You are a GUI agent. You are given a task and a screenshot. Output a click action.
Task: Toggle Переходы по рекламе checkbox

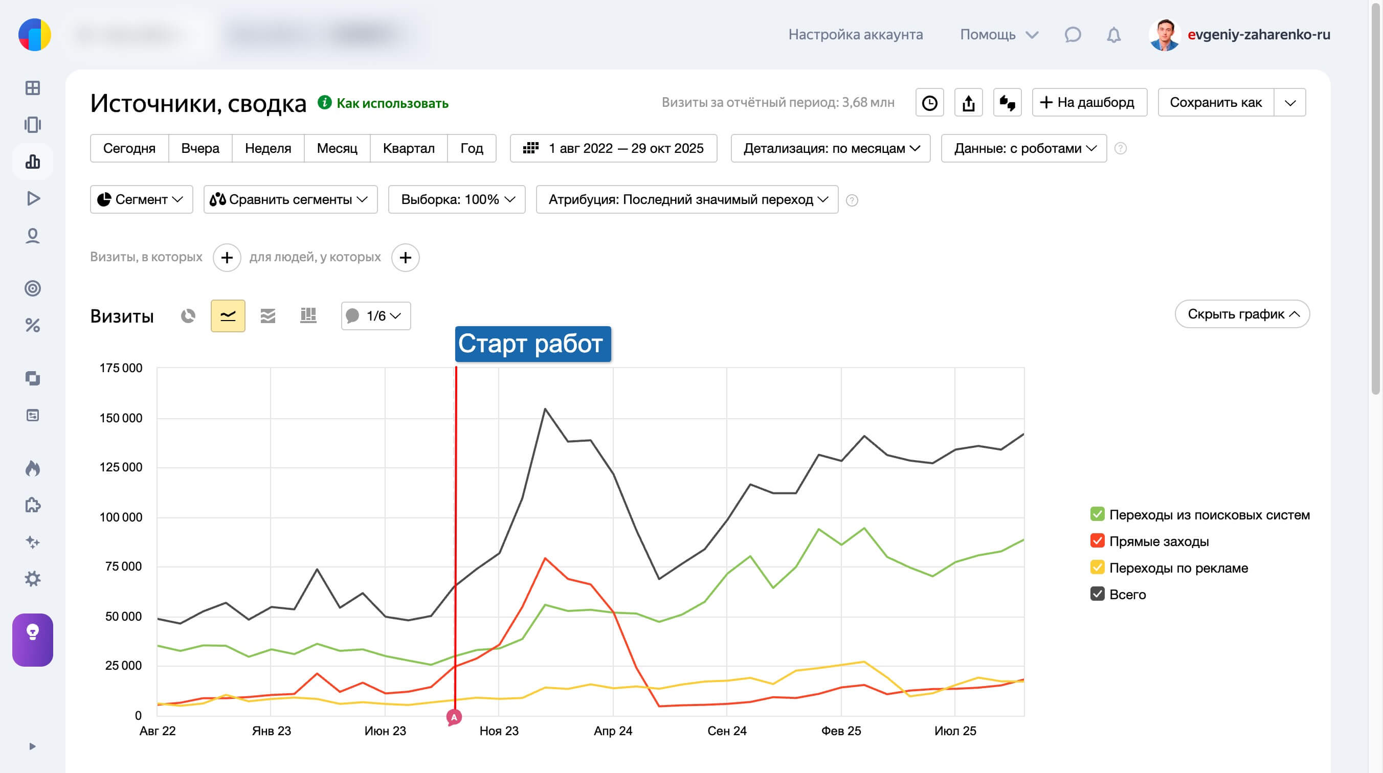1097,567
